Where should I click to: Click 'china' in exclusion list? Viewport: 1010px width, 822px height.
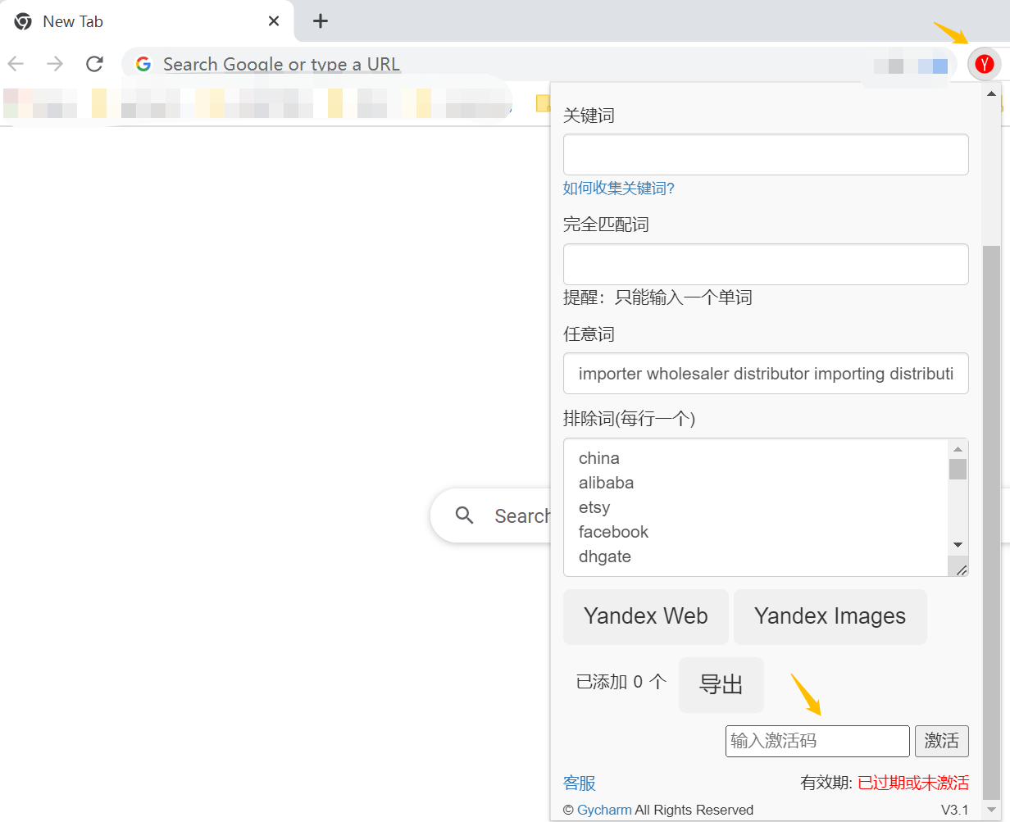pos(599,458)
